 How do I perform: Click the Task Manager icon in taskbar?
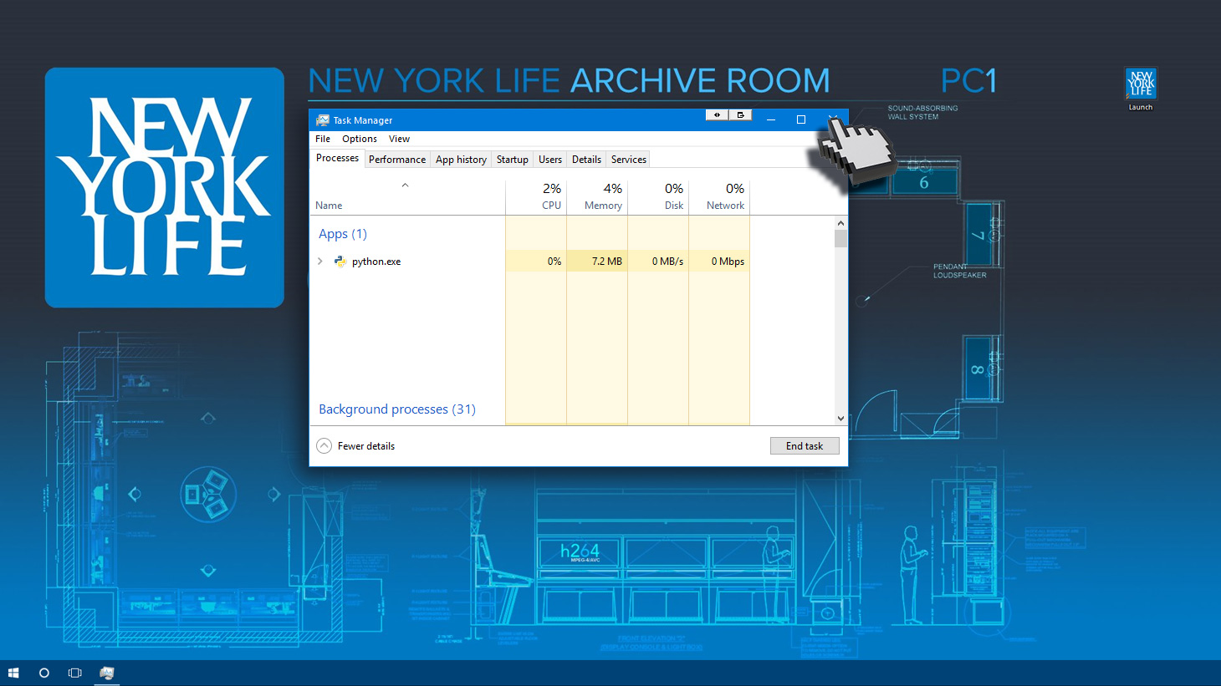[106, 673]
